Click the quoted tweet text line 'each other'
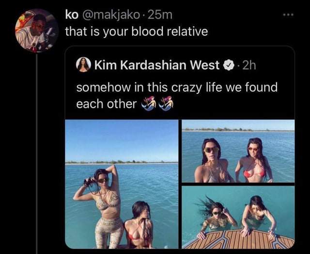 (107, 104)
